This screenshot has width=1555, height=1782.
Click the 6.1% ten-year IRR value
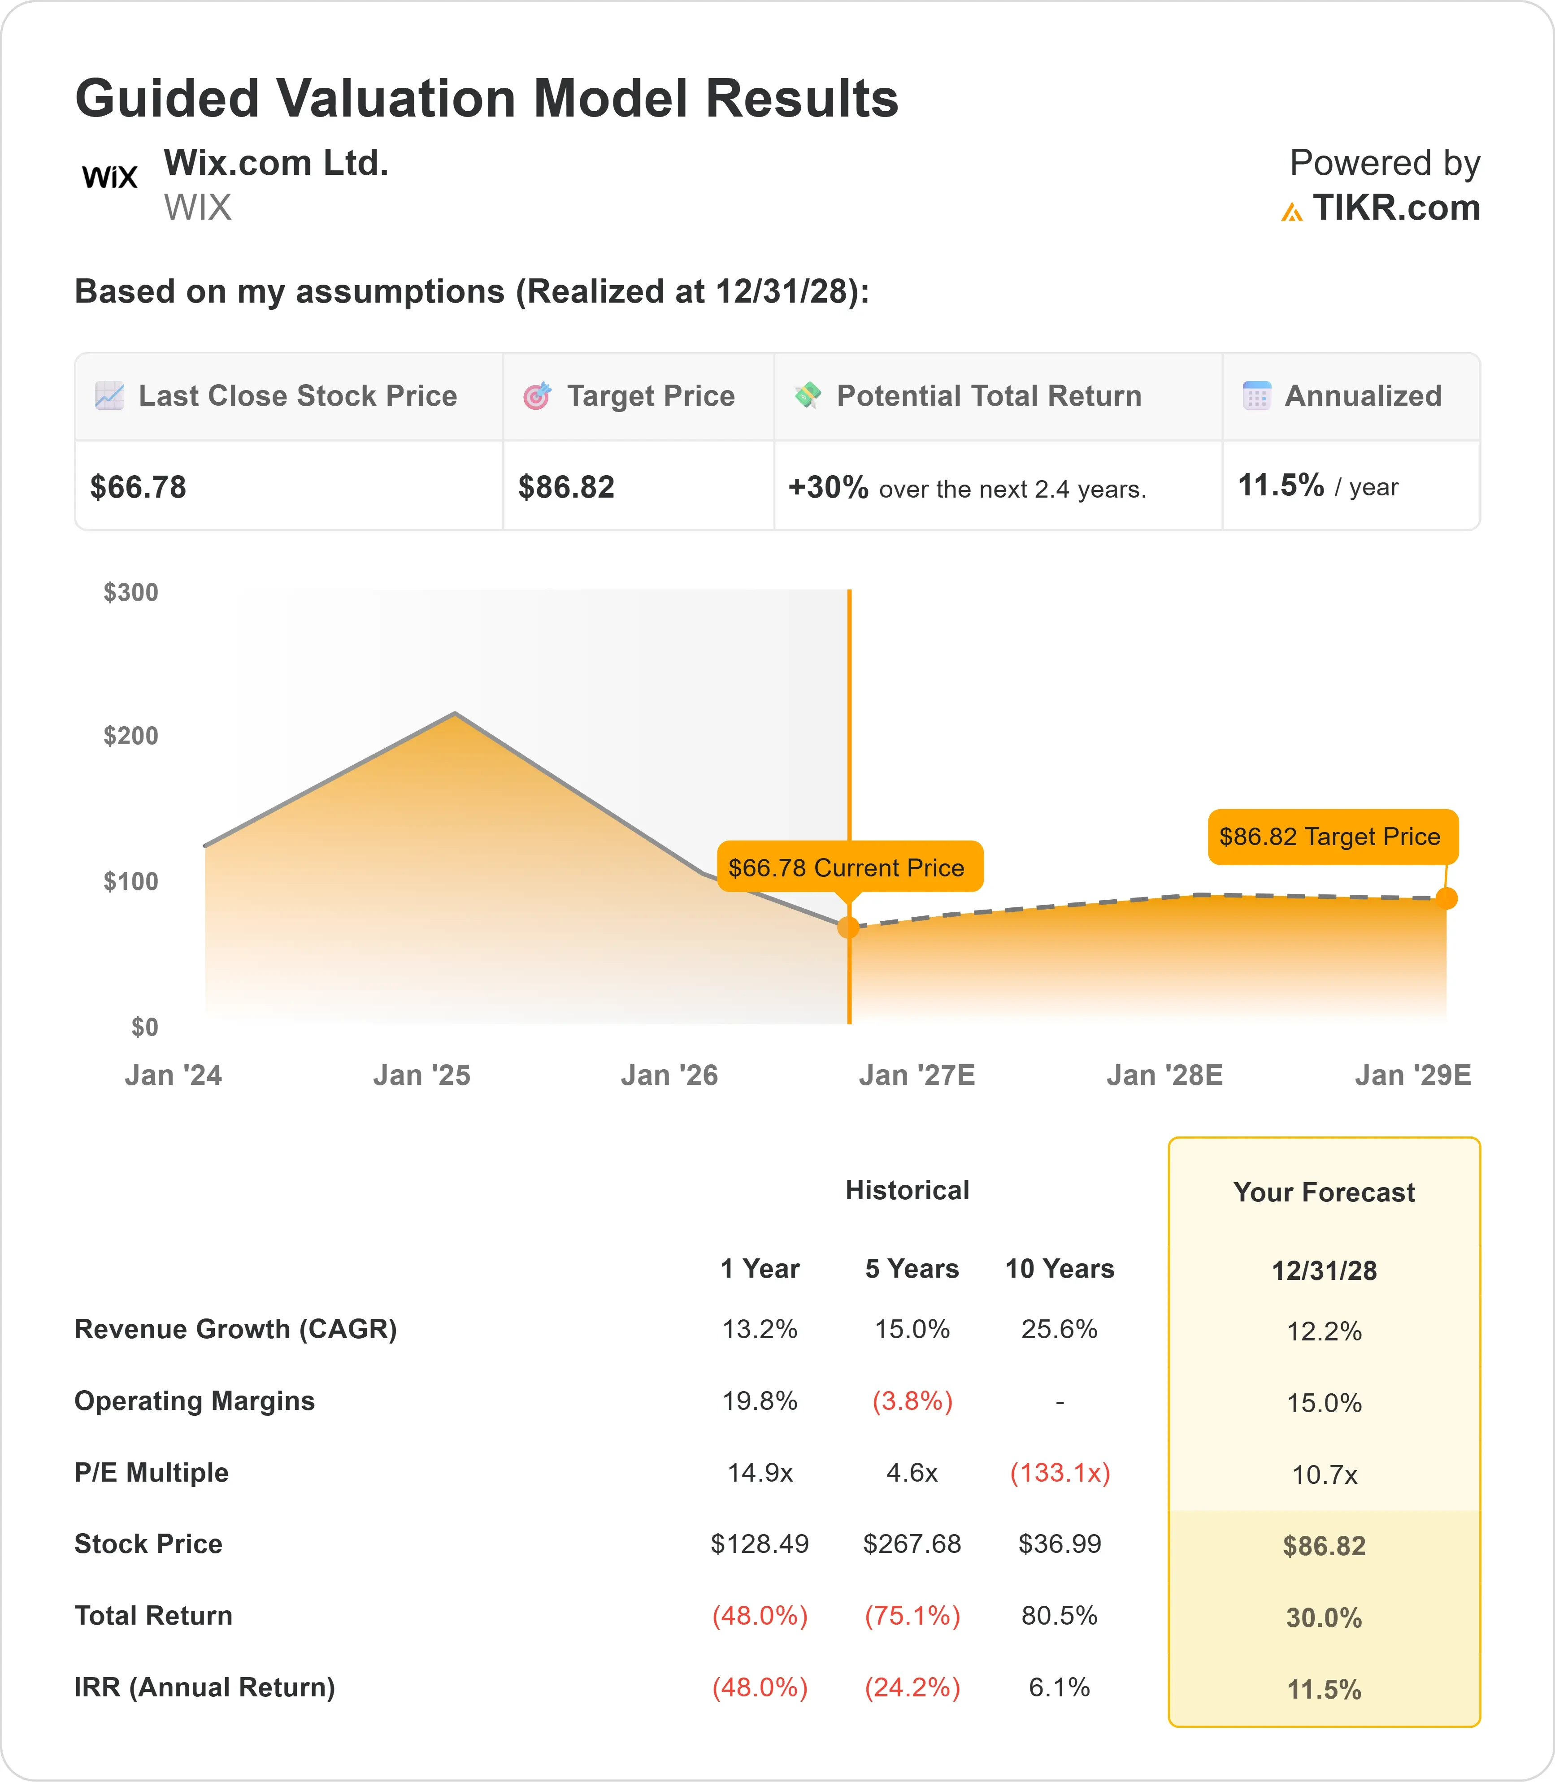click(1060, 1687)
